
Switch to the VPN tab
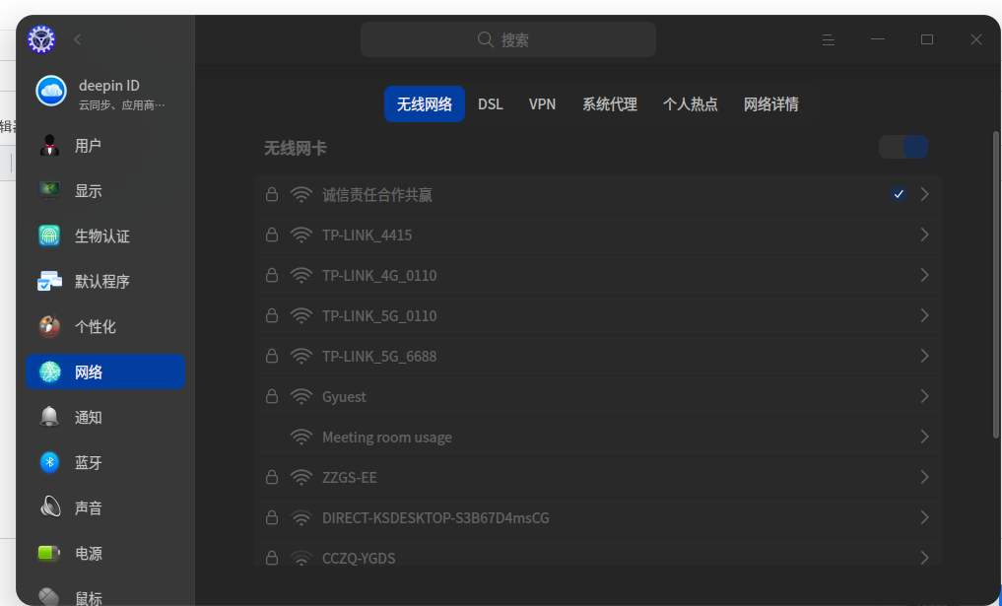(543, 104)
